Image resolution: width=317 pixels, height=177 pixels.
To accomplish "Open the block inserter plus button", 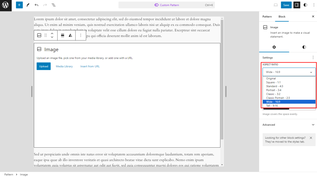I will tap(19, 5).
